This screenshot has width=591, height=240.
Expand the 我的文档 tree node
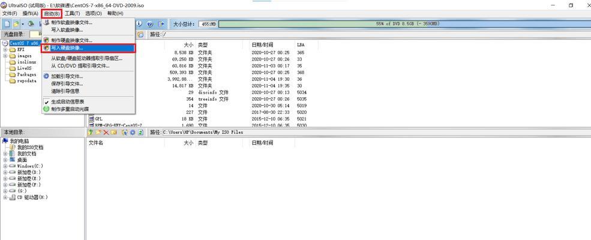coord(5,154)
